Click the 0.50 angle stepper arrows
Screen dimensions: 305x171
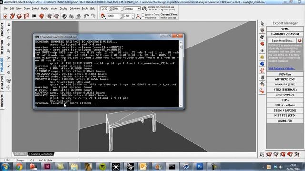[133, 16]
